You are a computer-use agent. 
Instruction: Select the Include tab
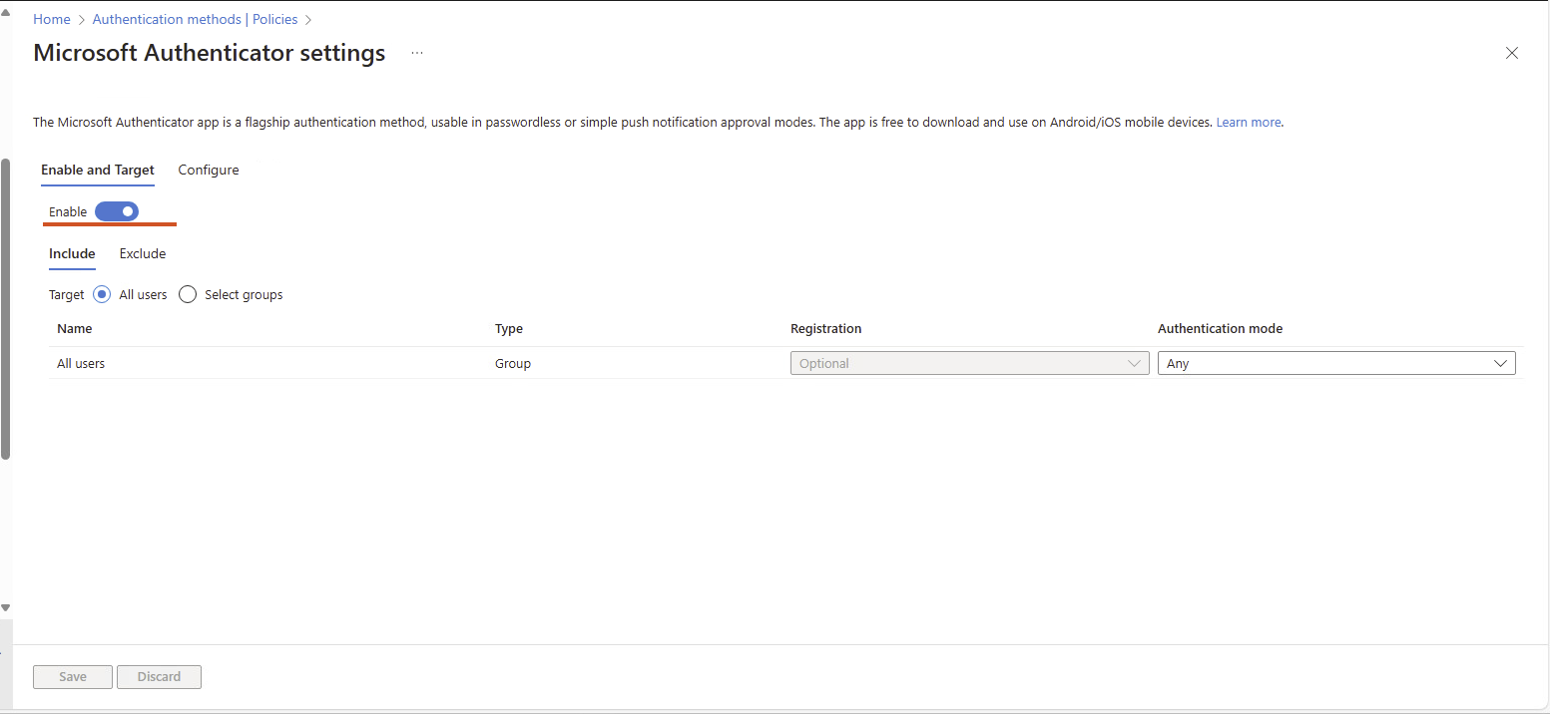[x=72, y=253]
